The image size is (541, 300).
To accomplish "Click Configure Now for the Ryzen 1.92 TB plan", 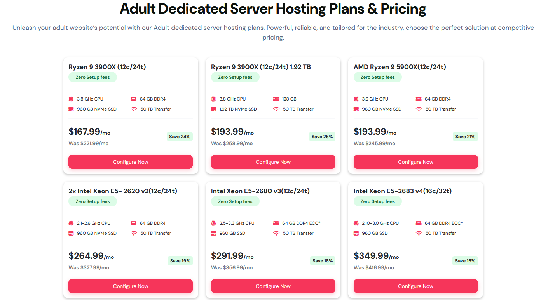I will point(273,162).
